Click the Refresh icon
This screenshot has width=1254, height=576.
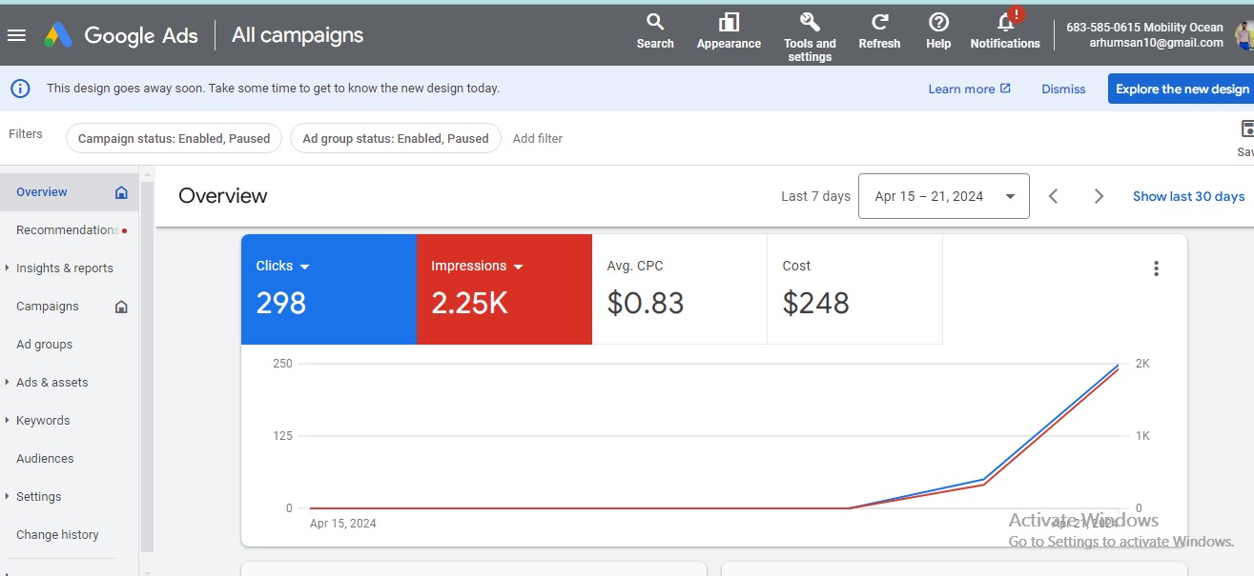coord(879,23)
